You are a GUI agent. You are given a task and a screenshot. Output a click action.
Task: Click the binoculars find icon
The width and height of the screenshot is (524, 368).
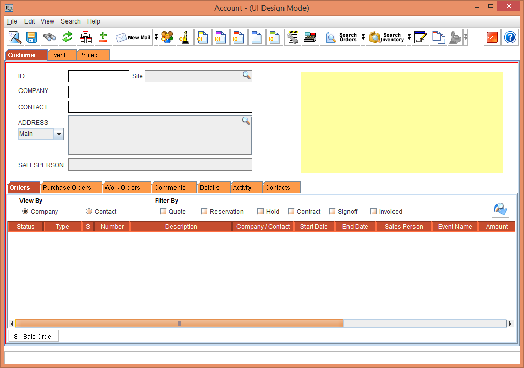coord(50,38)
